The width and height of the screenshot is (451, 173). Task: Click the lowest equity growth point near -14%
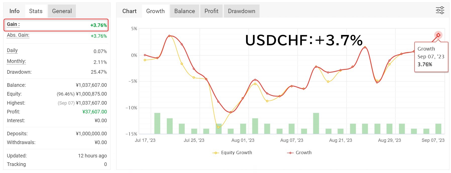[218, 127]
